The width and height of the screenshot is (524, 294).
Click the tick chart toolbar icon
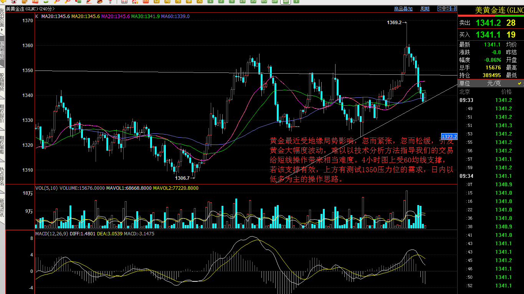coord(146,2)
